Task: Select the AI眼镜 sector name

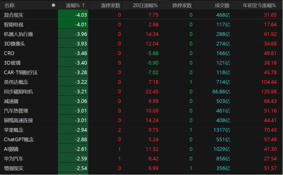Action: pyautogui.click(x=11, y=149)
